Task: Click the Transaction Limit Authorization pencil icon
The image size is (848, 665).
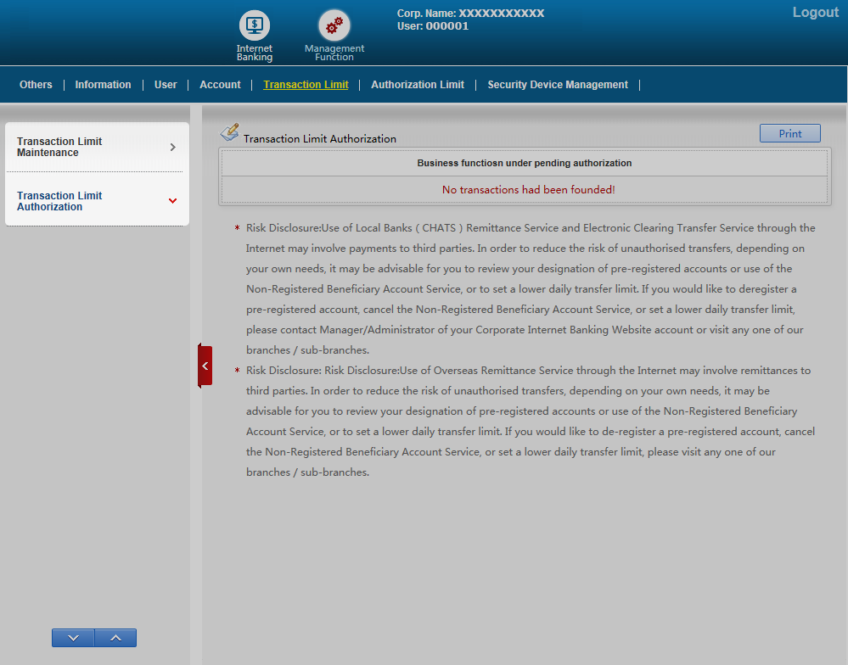Action: tap(229, 133)
